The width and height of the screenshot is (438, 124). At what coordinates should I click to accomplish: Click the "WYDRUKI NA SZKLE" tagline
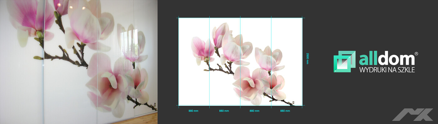(x=387, y=70)
